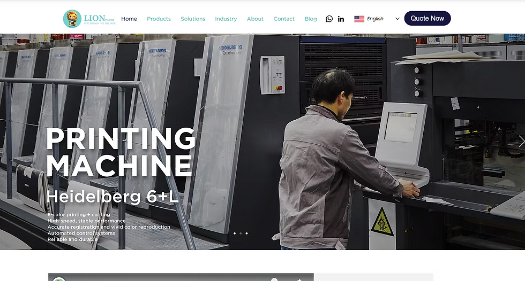Open the English language dropdown
The height and width of the screenshot is (281, 525).
(x=377, y=19)
